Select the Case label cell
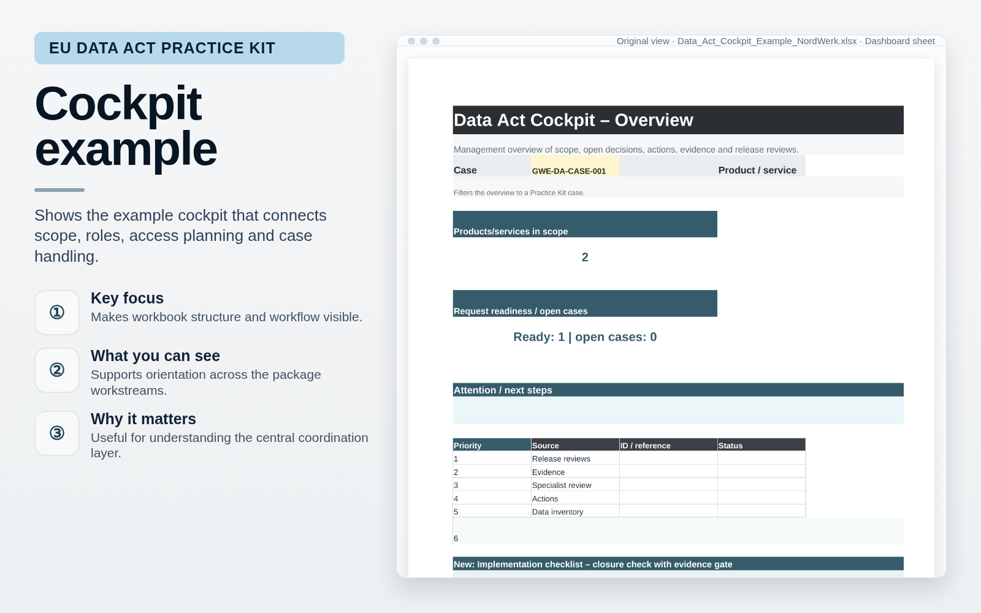Image resolution: width=981 pixels, height=613 pixels. click(x=492, y=166)
